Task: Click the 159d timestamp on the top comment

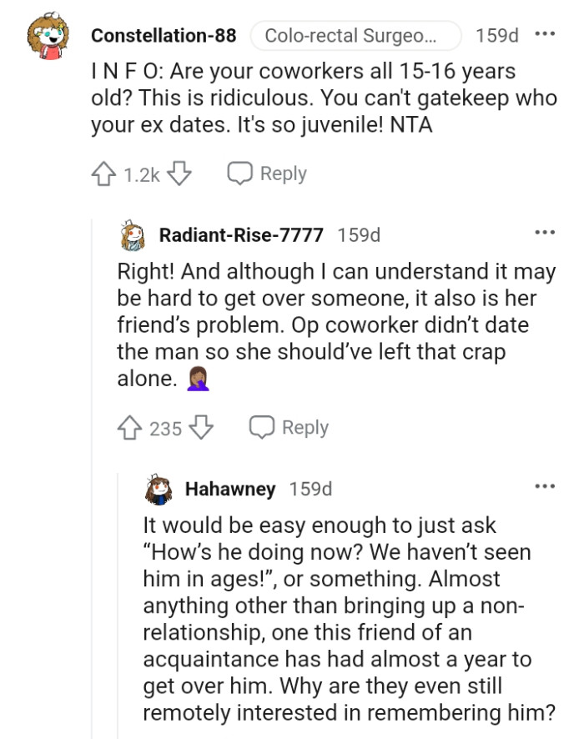Action: coord(497,35)
